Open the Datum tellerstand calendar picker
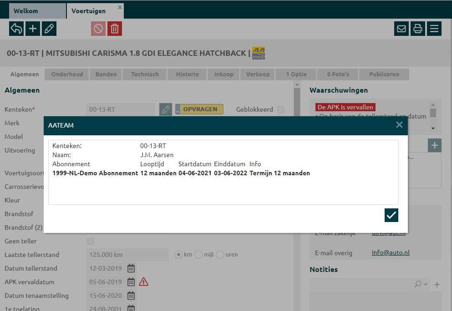The image size is (452, 311). tap(131, 268)
